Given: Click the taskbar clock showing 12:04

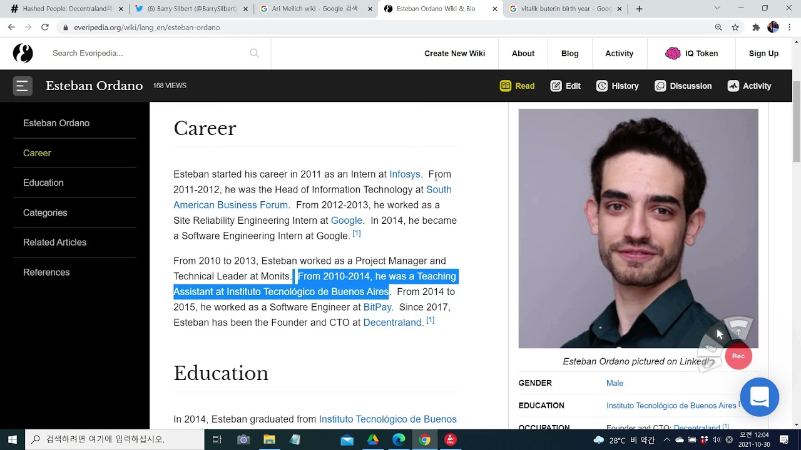Looking at the screenshot, I should (x=753, y=439).
